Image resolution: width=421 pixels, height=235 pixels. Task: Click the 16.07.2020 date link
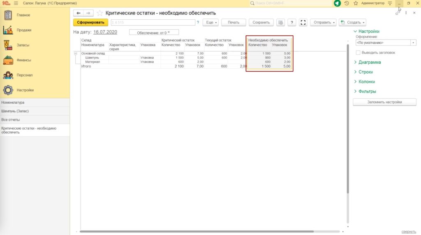[x=105, y=32]
